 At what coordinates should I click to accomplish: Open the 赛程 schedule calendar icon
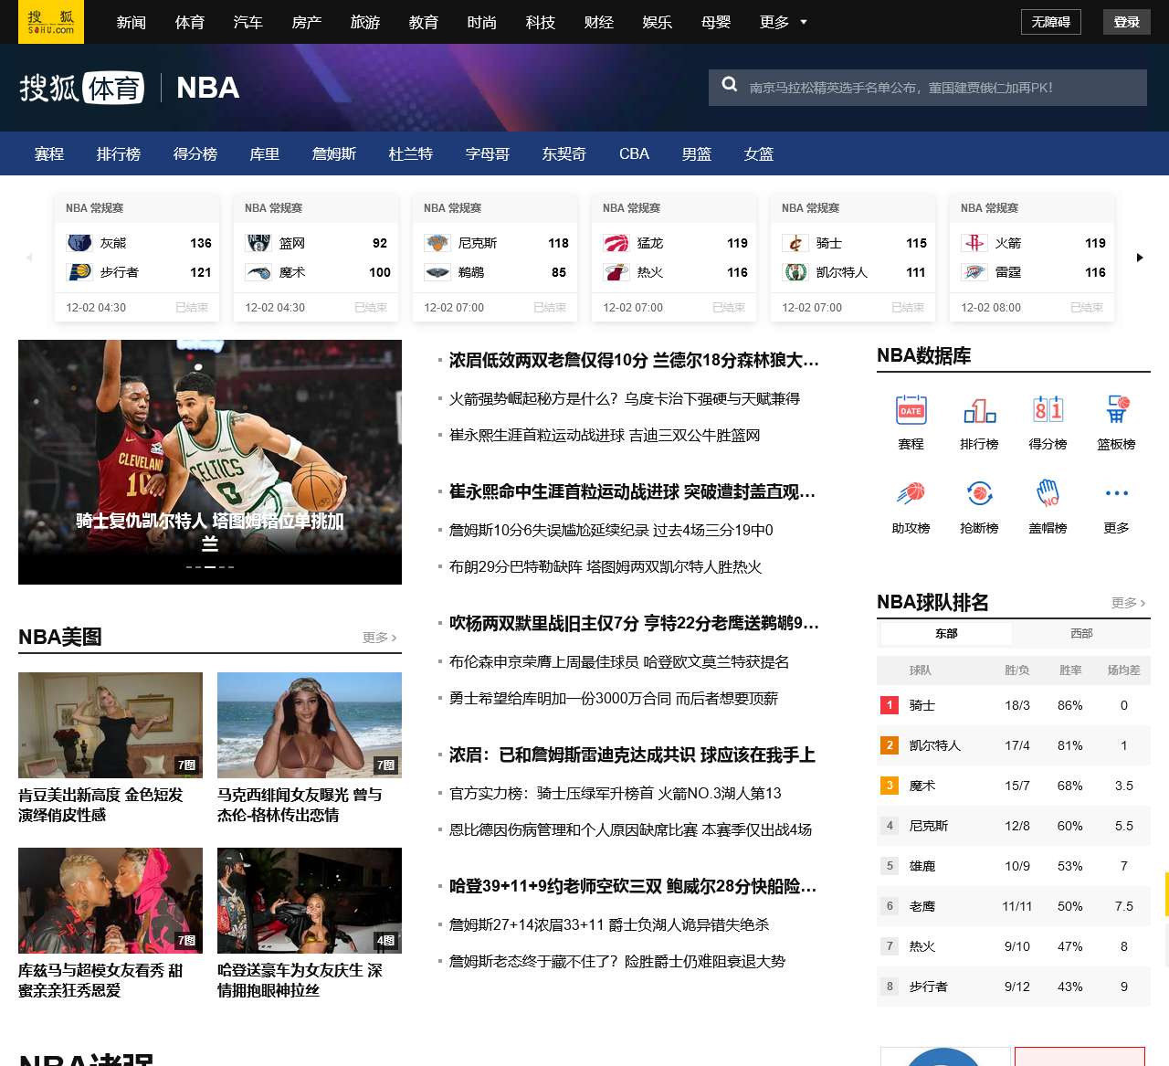point(911,410)
